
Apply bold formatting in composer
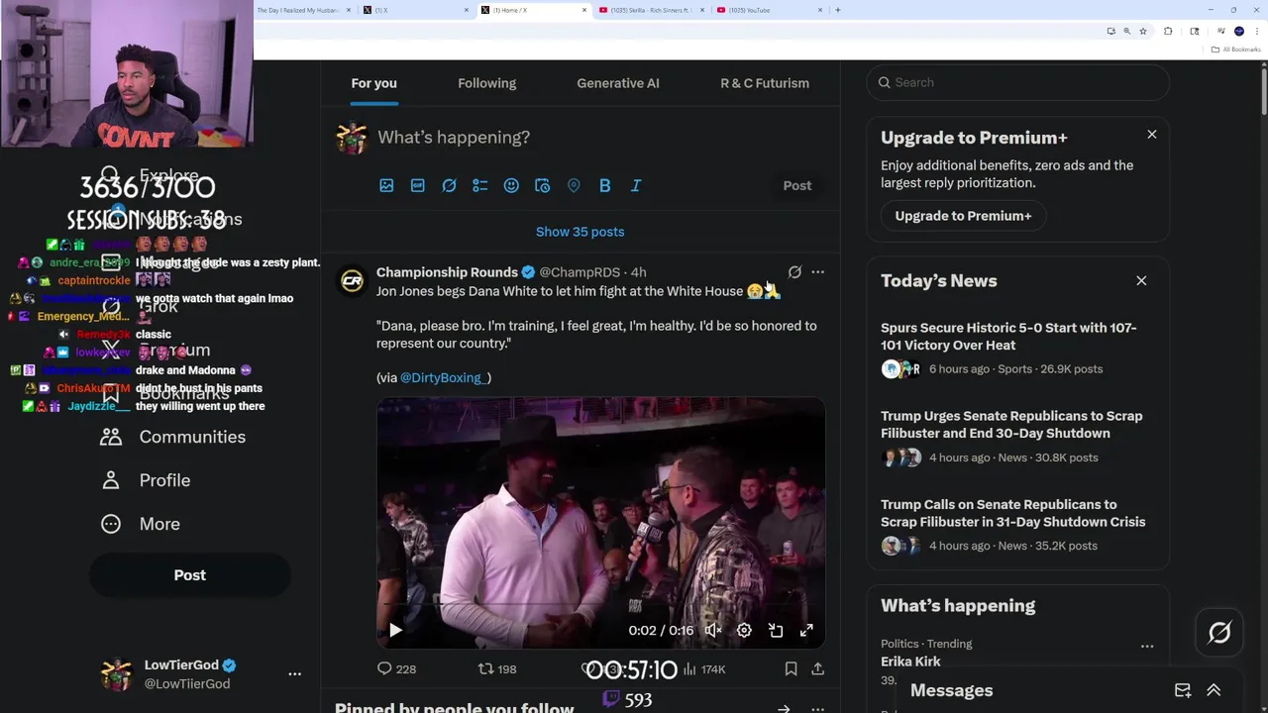(x=604, y=185)
